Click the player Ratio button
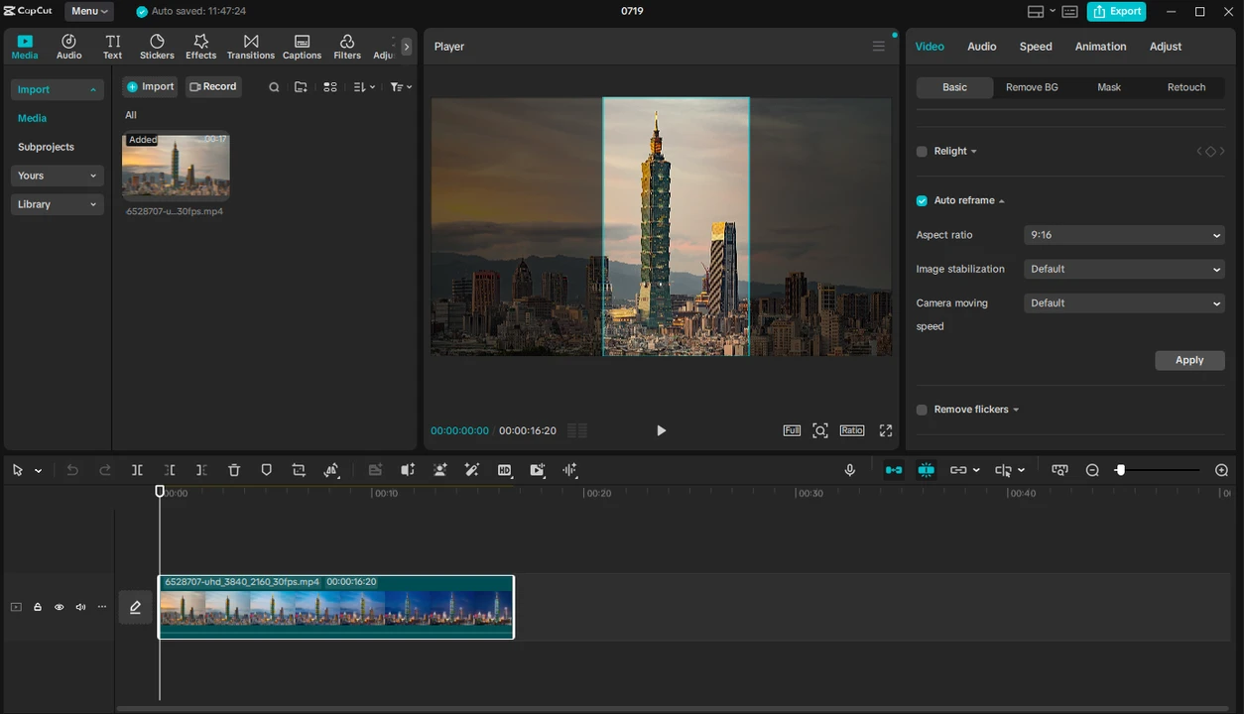The image size is (1244, 714). [x=852, y=430]
